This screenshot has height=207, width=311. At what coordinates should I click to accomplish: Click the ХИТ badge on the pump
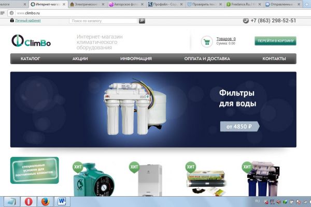pyautogui.click(x=78, y=167)
